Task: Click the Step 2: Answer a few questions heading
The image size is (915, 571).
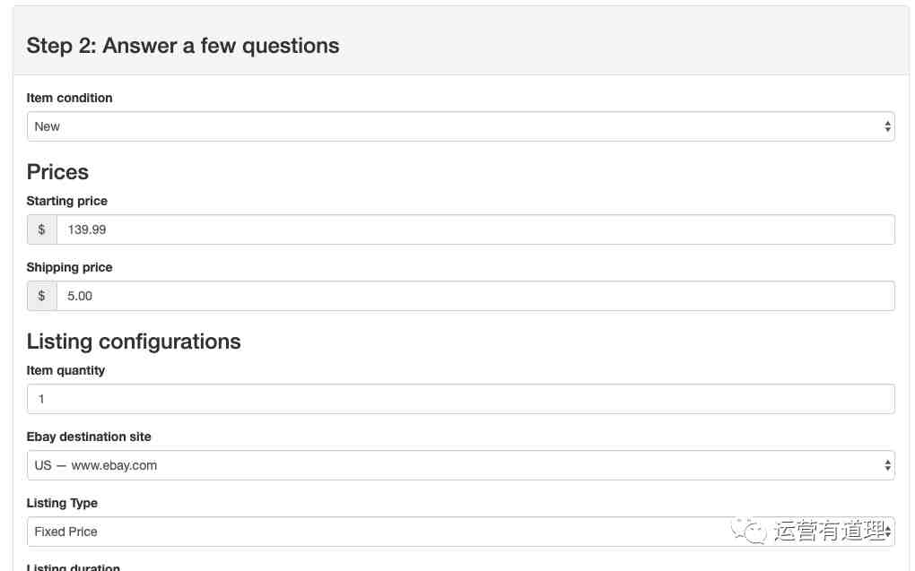Action: click(183, 46)
